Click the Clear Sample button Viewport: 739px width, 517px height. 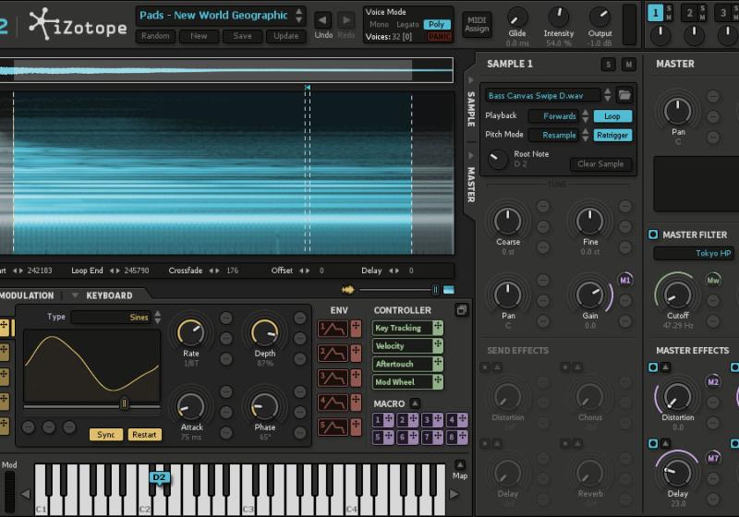(x=600, y=163)
